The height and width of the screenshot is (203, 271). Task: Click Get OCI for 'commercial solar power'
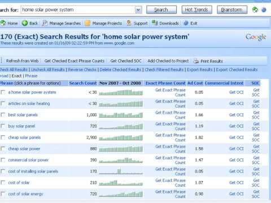[236, 160]
